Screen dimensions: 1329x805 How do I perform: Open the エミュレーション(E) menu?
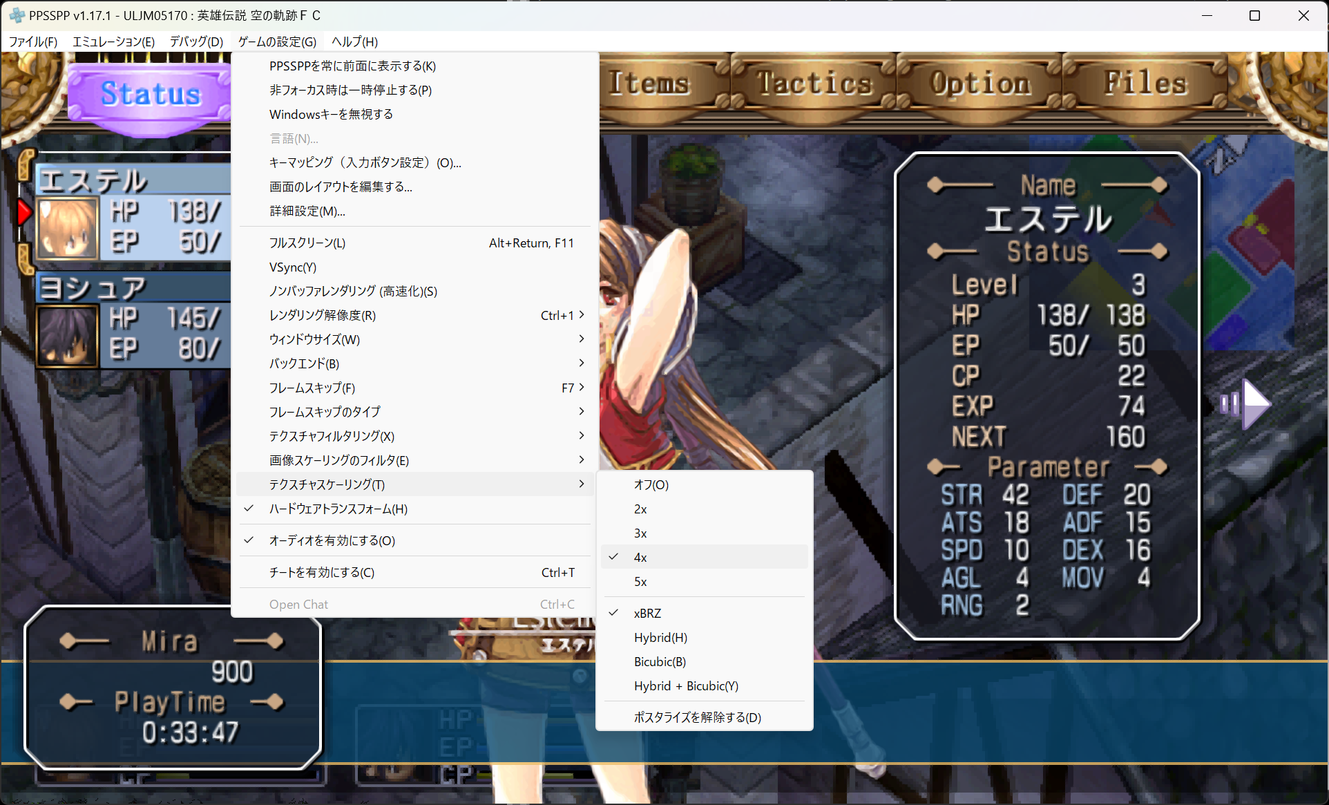pyautogui.click(x=113, y=41)
